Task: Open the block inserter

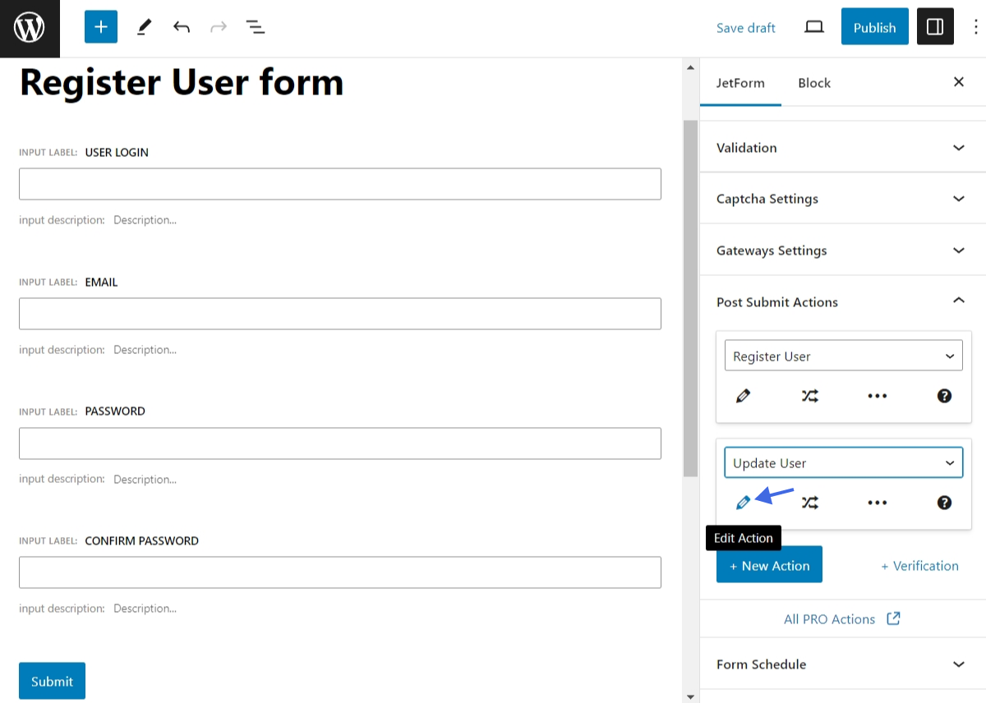Action: pos(100,26)
